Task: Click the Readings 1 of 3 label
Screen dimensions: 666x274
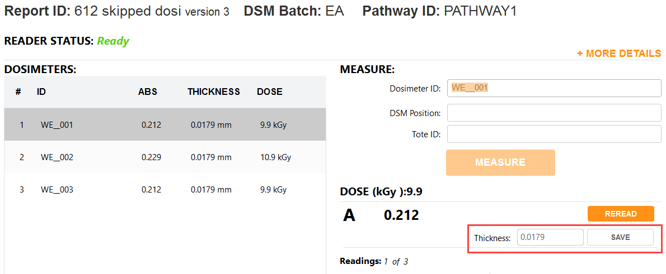Action: pyautogui.click(x=374, y=261)
